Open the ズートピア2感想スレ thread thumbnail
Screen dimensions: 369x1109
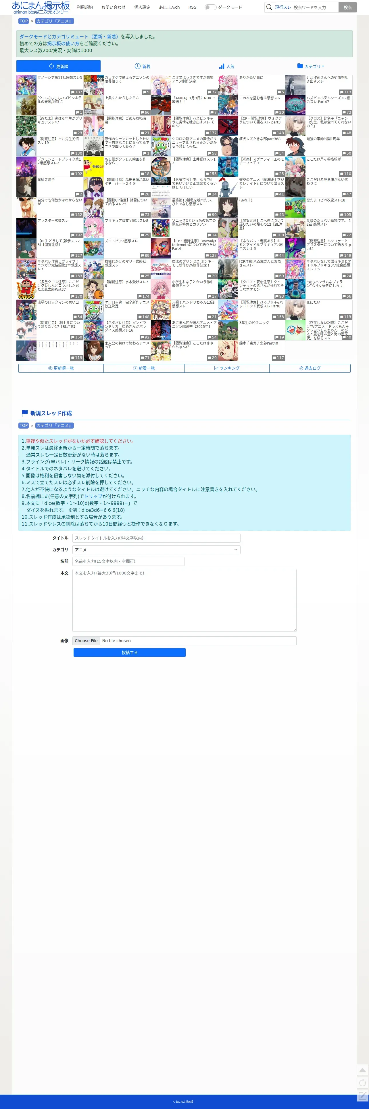point(93,248)
